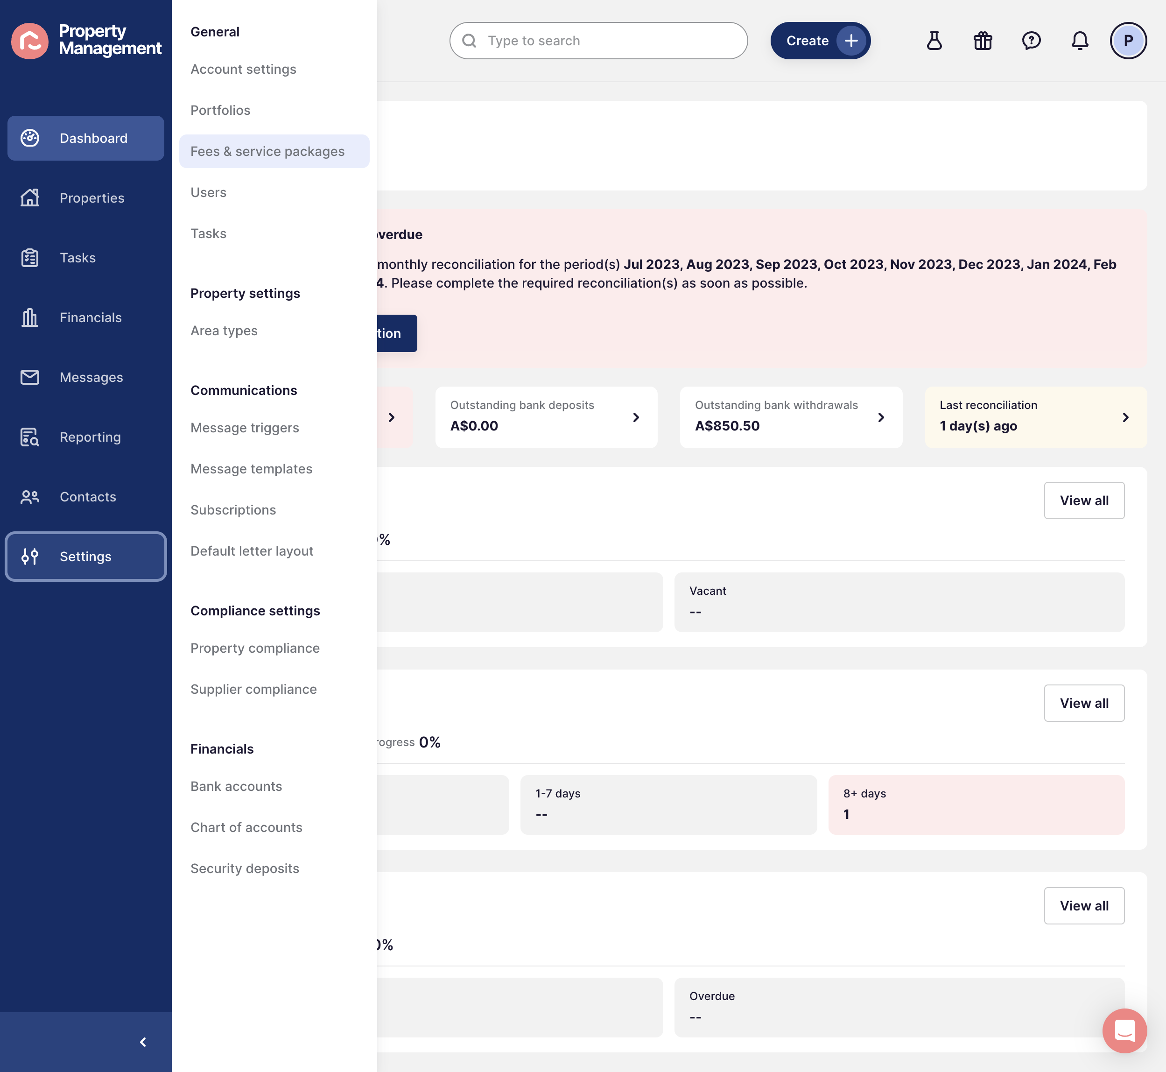
Task: Select Fees & service packages menu item
Action: pos(274,151)
